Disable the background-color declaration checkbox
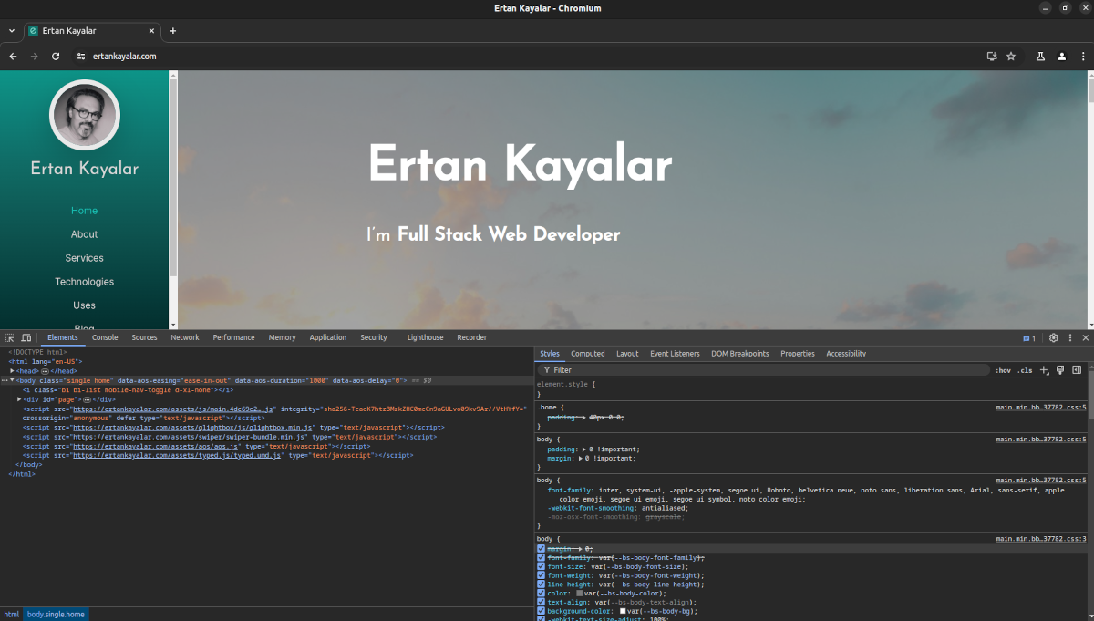 click(x=542, y=610)
